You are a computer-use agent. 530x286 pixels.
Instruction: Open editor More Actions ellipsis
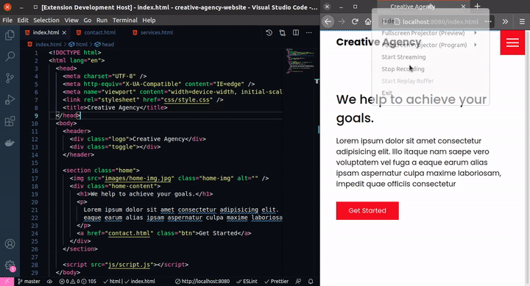coord(308,32)
